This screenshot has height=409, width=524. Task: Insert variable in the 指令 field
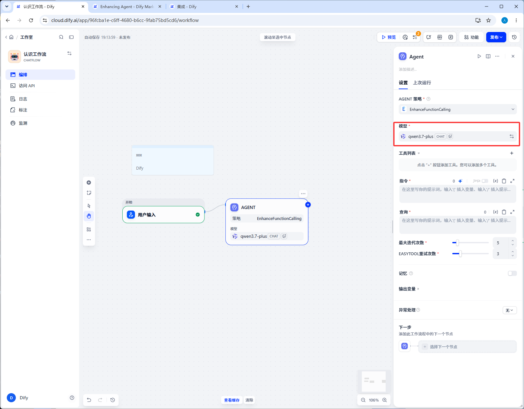point(496,181)
